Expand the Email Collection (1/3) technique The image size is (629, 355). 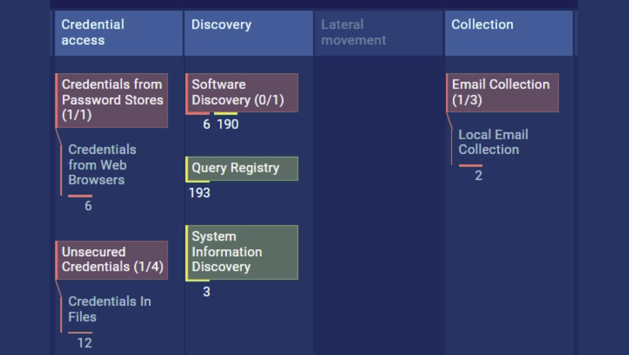coord(502,93)
